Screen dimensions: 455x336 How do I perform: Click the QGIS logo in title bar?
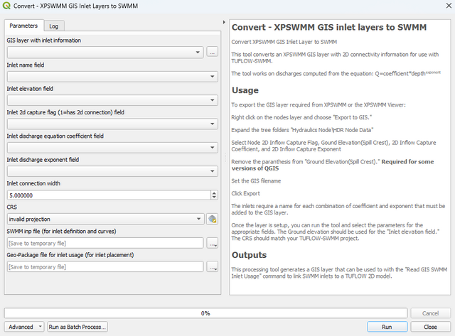coord(8,6)
